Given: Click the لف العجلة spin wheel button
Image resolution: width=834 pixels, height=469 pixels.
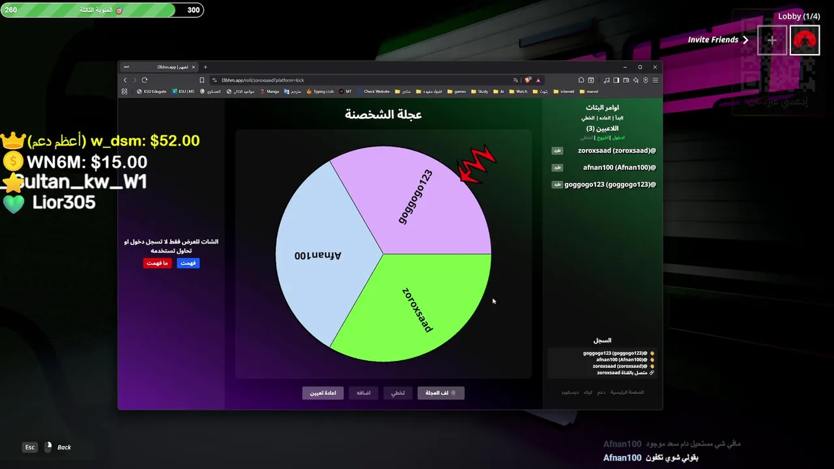Looking at the screenshot, I should (x=441, y=393).
